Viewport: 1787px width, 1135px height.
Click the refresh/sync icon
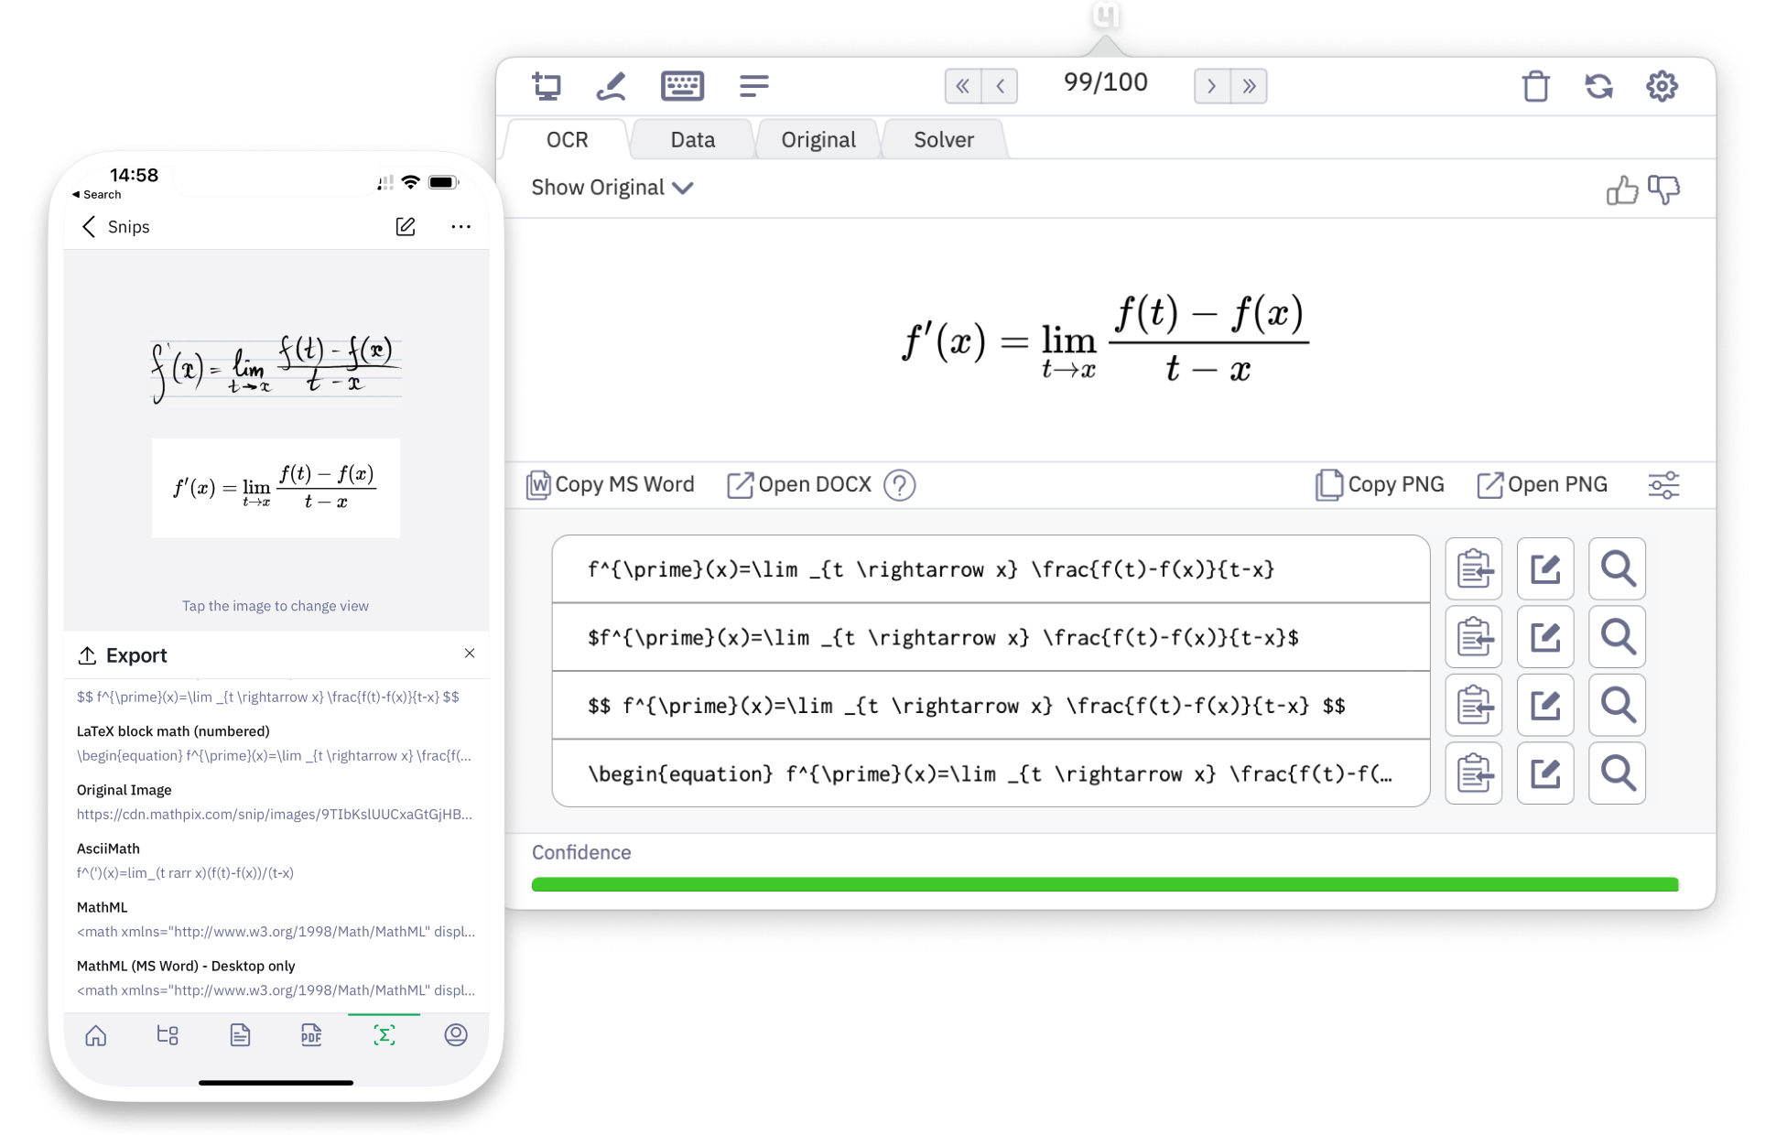pos(1599,87)
